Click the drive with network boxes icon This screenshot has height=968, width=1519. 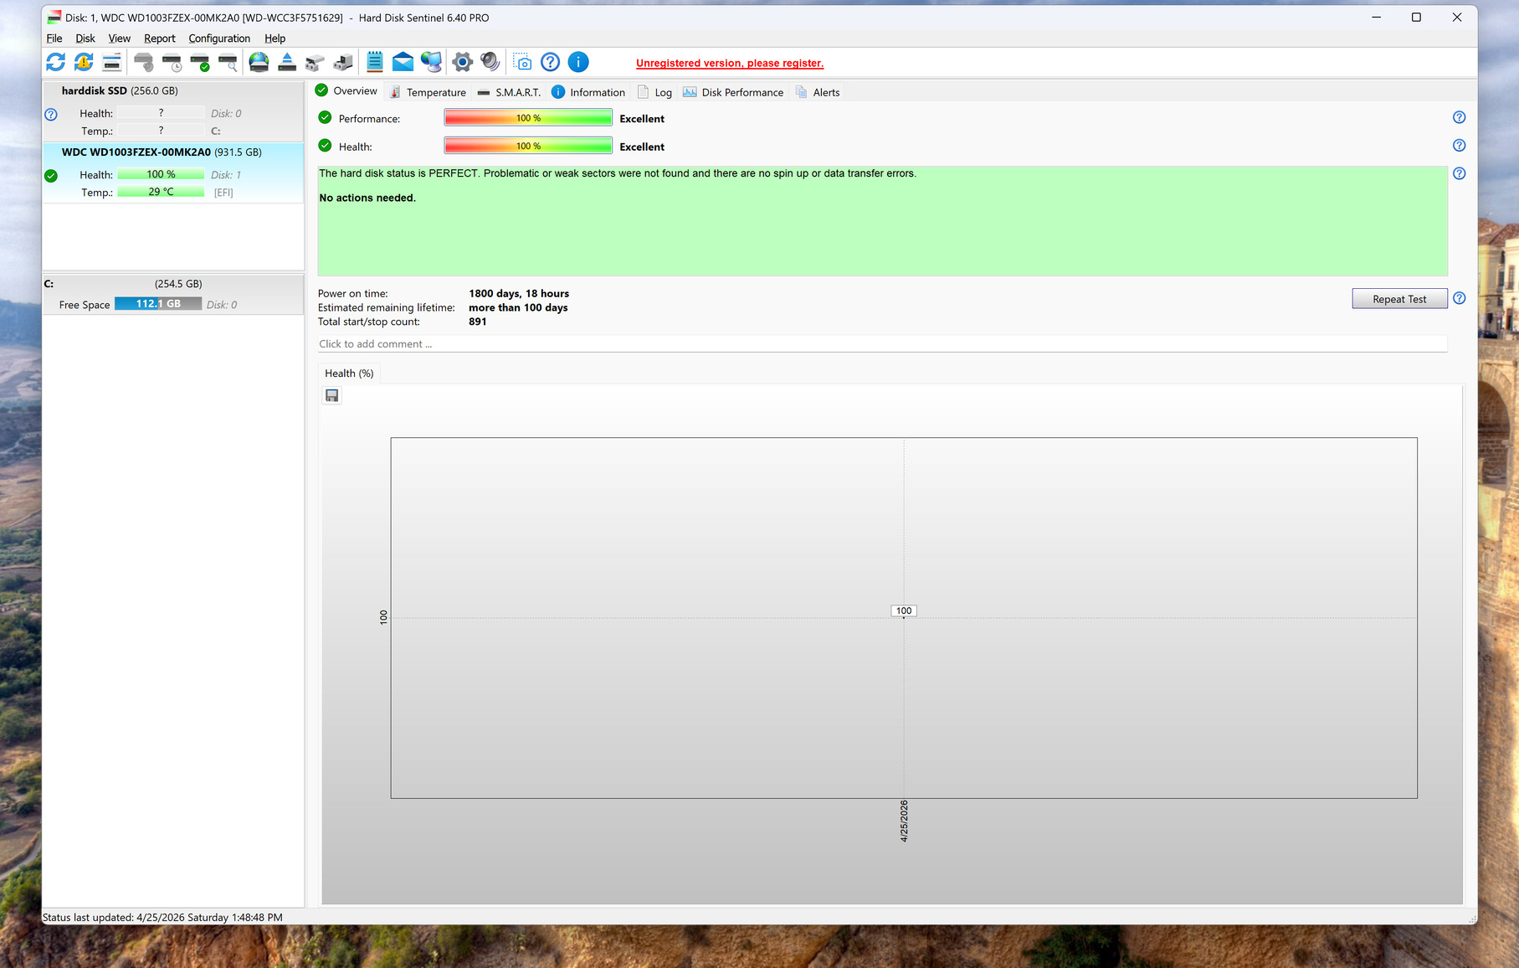pos(315,62)
